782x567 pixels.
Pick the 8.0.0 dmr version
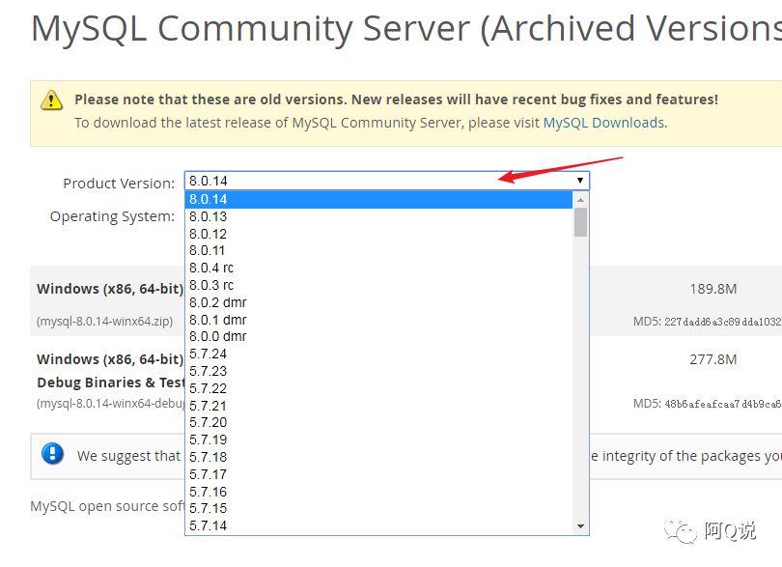tap(379, 336)
